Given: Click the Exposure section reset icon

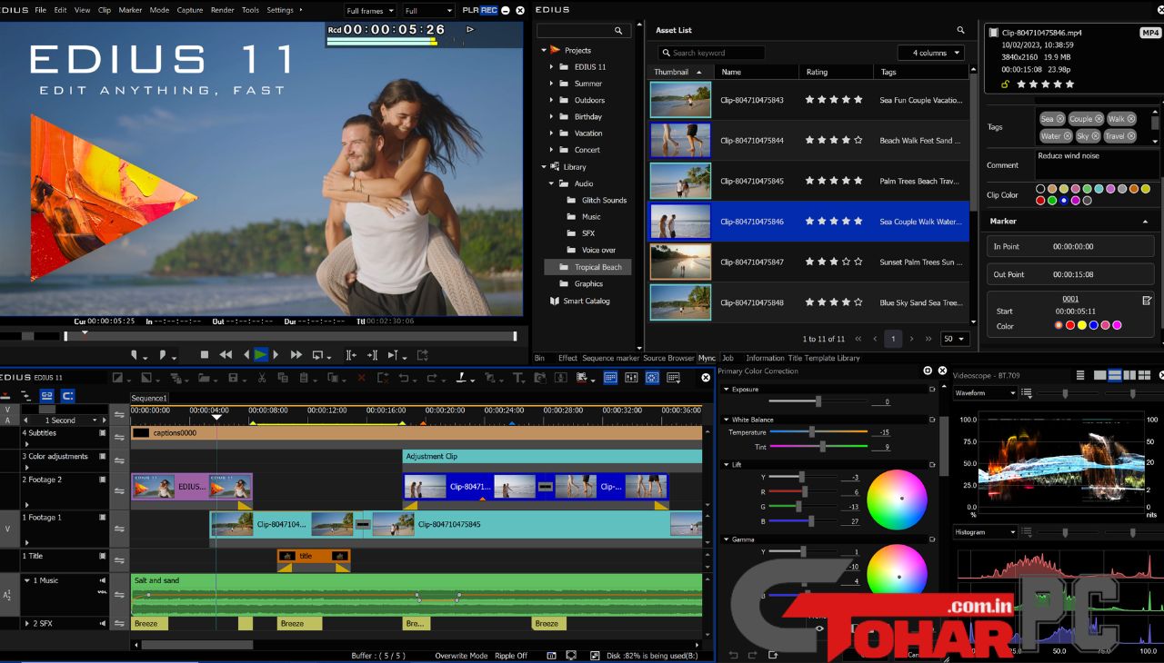Looking at the screenshot, I should pyautogui.click(x=932, y=389).
